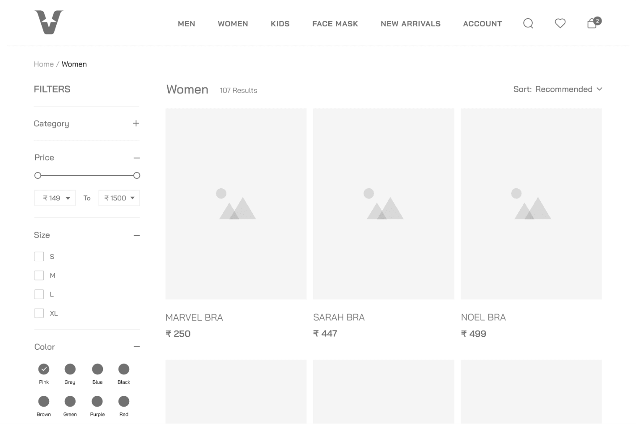
Task: Collapse the Color filter section
Action: [136, 347]
